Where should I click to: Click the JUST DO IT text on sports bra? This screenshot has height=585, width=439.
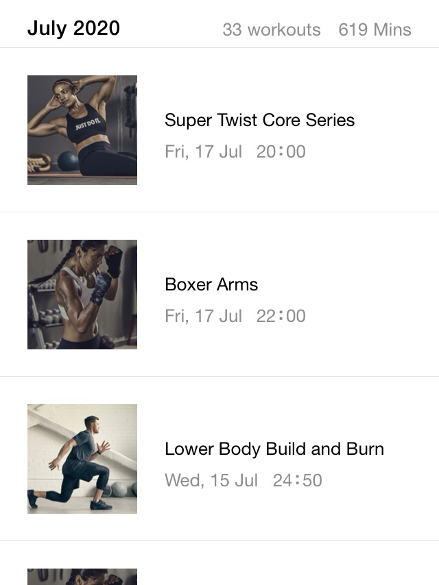[87, 124]
